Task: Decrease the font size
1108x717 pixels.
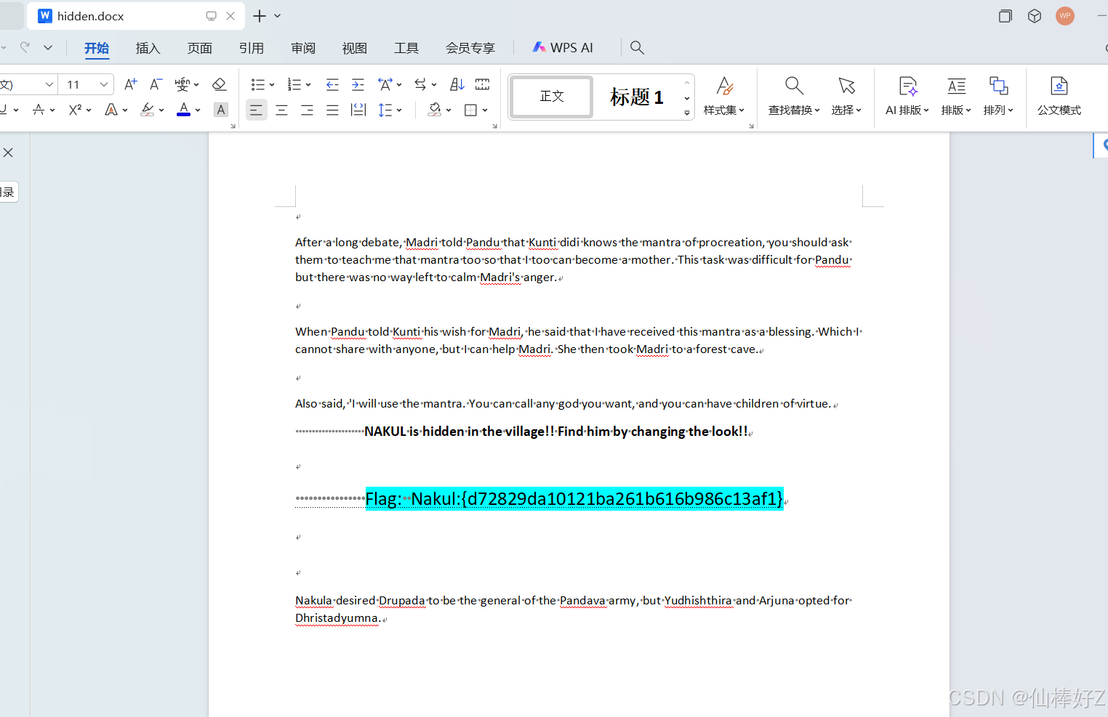Action: click(x=156, y=84)
